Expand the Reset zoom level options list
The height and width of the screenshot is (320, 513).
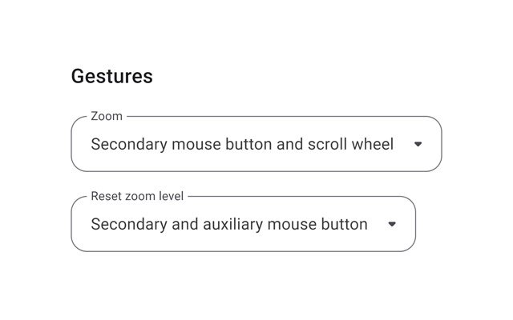point(243,224)
